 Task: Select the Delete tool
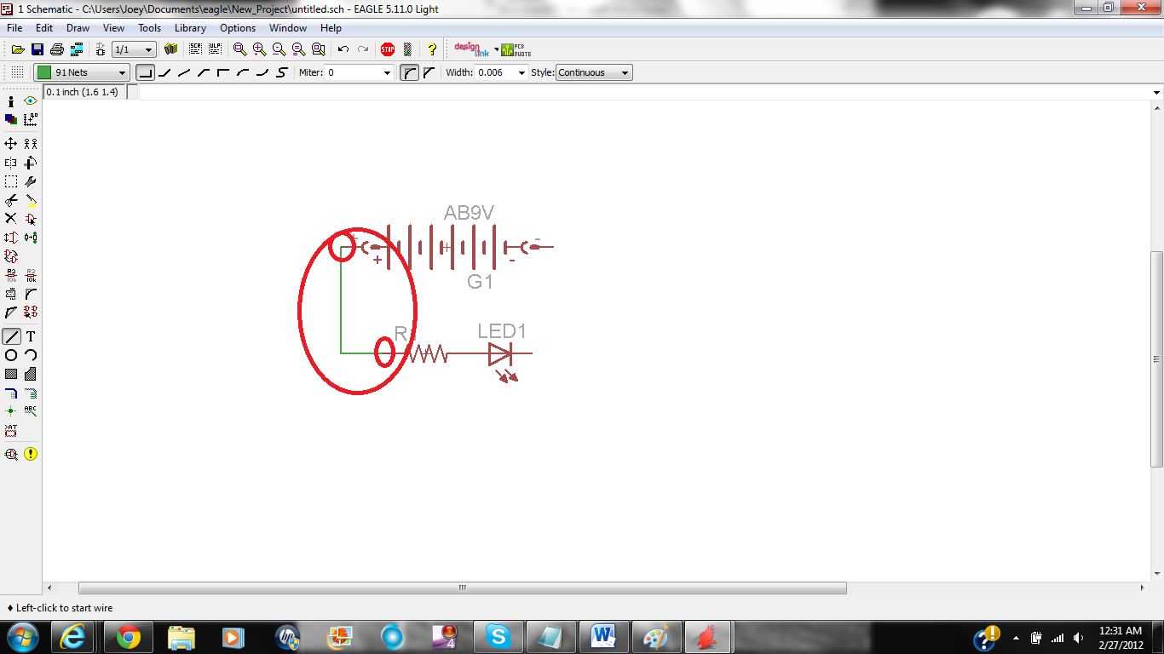pyautogui.click(x=10, y=218)
